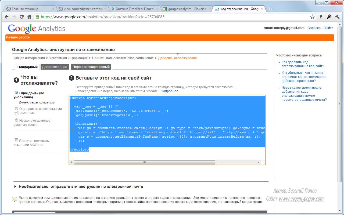Enable 'Я хочу отслеживать кампании AdWords' checkbox

[x=16, y=140]
